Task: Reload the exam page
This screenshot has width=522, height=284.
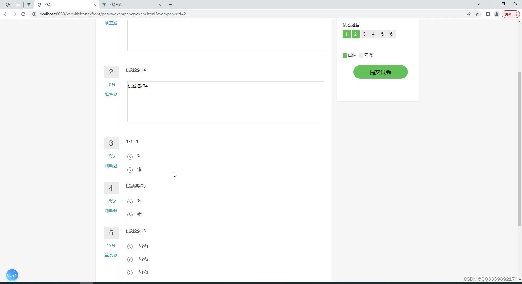Action: point(23,14)
